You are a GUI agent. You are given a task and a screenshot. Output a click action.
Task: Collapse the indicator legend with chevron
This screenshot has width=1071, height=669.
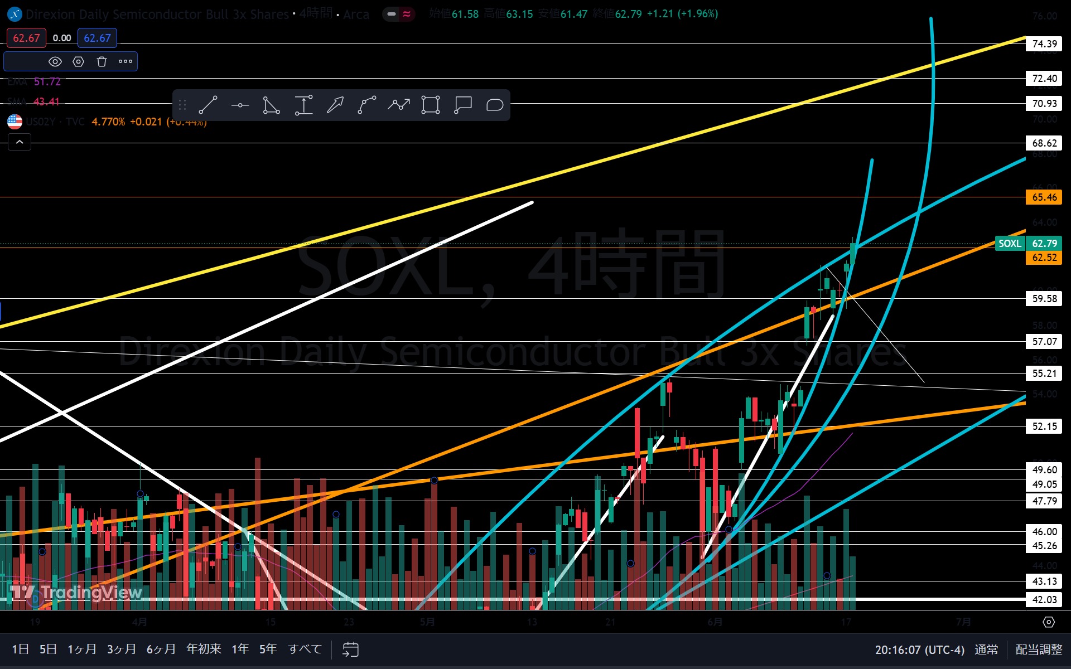pyautogui.click(x=20, y=142)
